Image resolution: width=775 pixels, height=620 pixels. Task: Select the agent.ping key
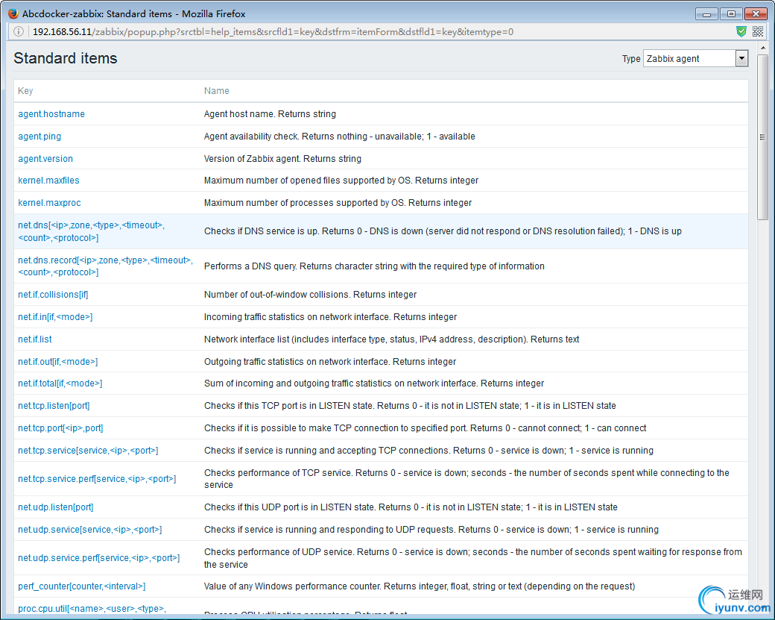pyautogui.click(x=39, y=136)
